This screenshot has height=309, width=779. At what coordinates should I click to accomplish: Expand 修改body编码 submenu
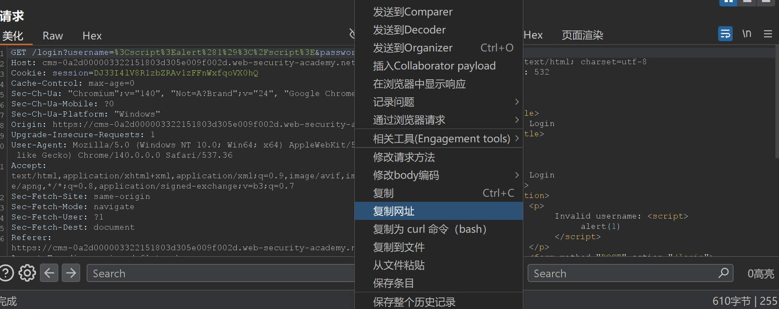coord(439,175)
